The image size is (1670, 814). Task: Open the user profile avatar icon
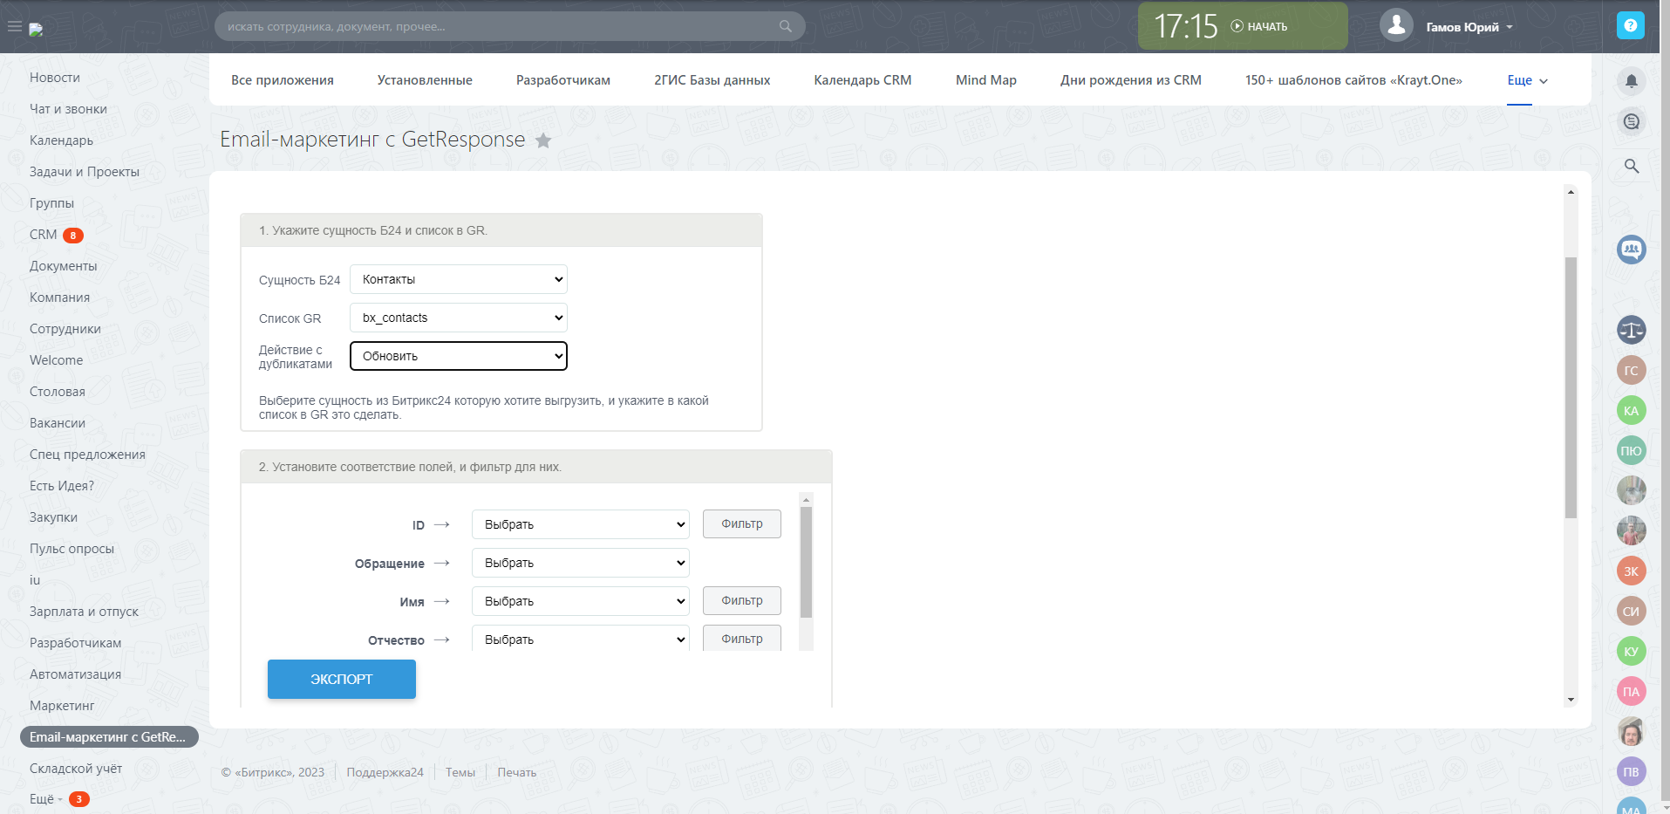coord(1396,25)
